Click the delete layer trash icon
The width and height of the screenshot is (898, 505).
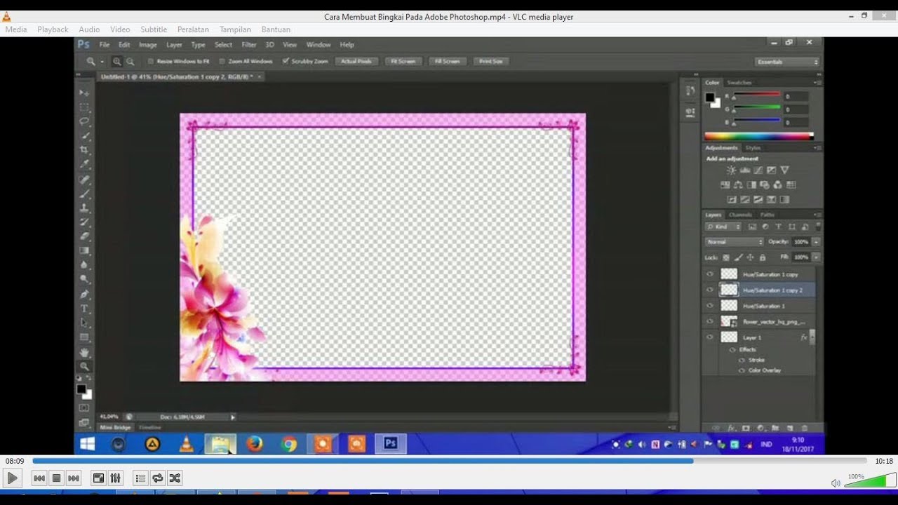pyautogui.click(x=805, y=428)
